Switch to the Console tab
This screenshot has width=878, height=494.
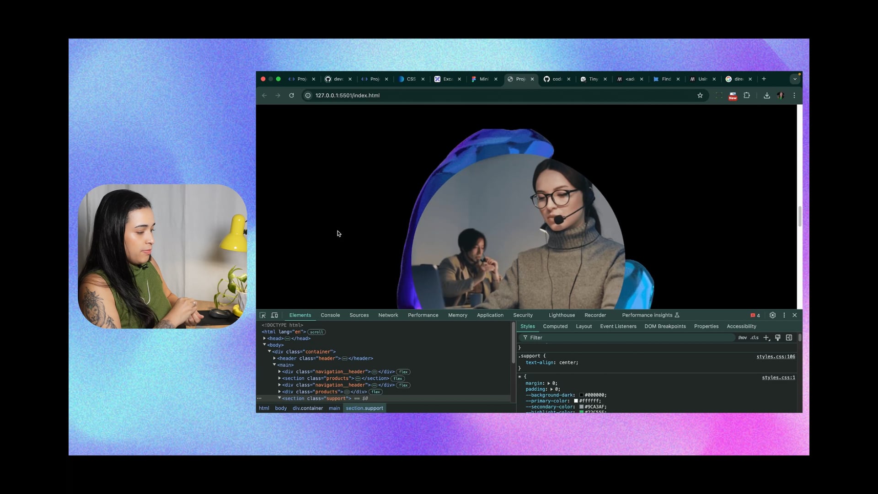(330, 315)
